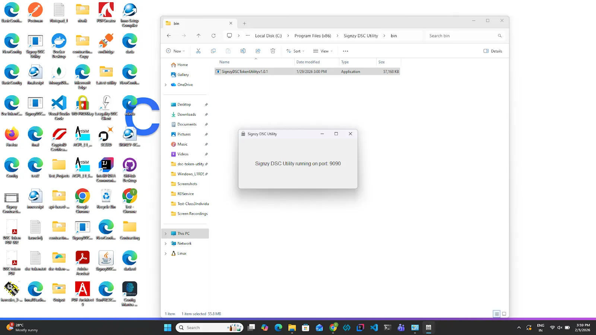Expand Linux tree node in sidebar
Screen dimensions: 596x335
click(x=166, y=253)
